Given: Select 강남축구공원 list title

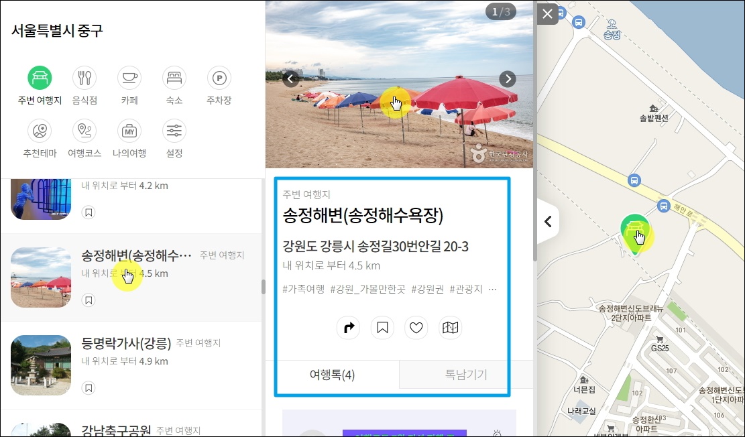Looking at the screenshot, I should click(116, 430).
